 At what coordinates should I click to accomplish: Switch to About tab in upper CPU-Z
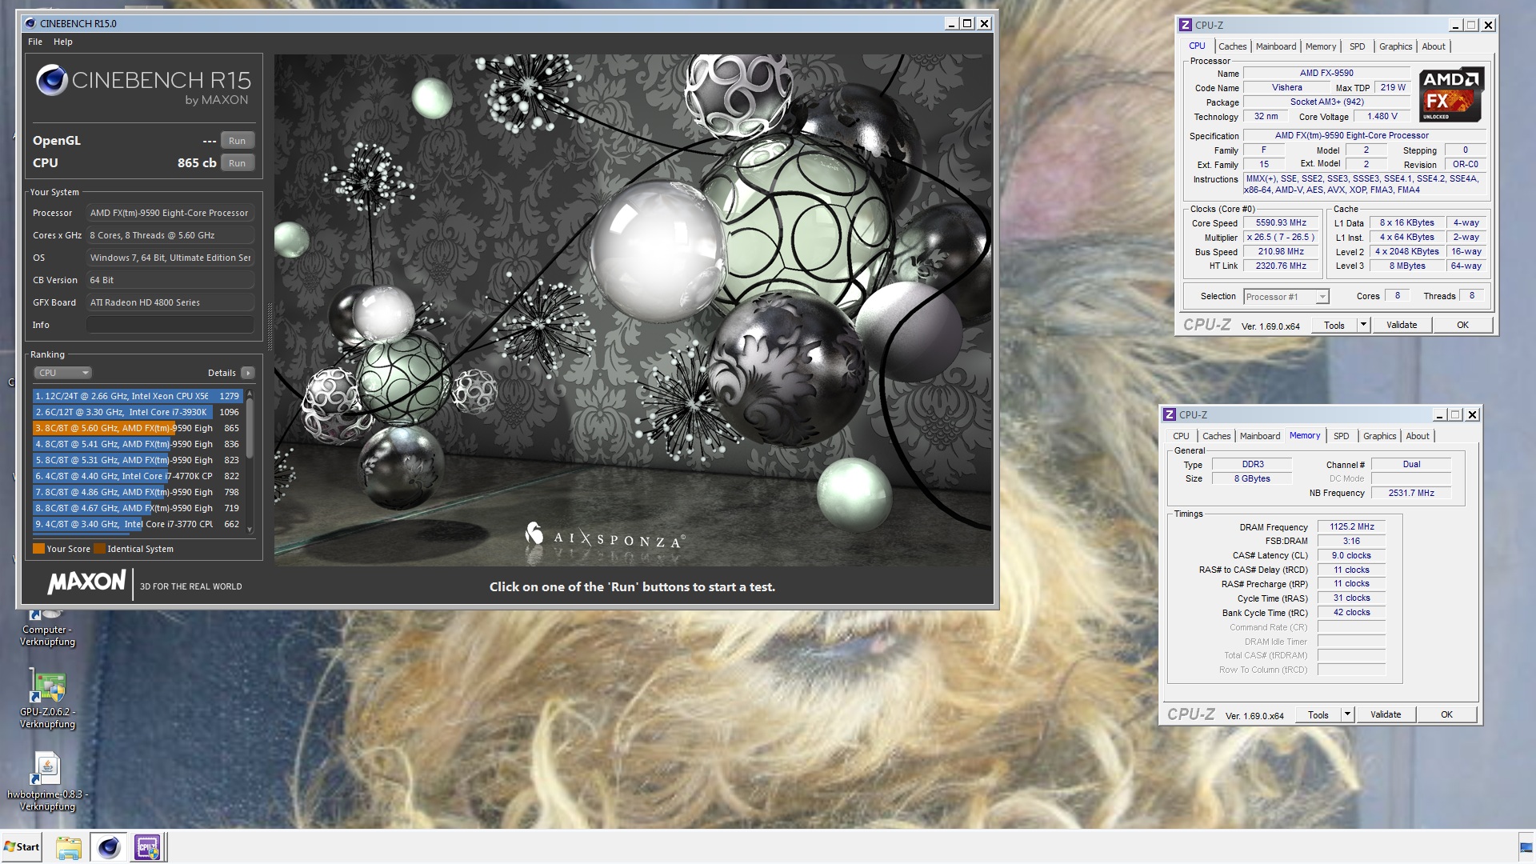[x=1434, y=46]
